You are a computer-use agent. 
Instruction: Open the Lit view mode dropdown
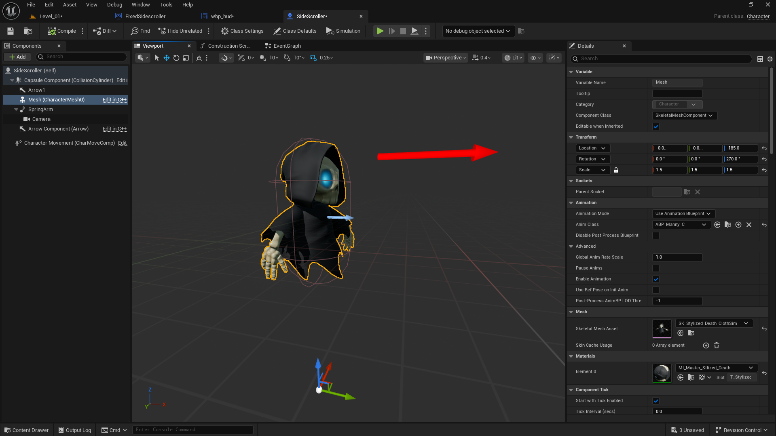[513, 58]
